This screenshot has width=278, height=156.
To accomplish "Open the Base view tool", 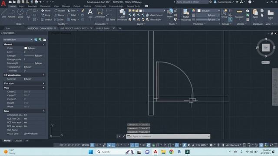I will [x=271, y=14].
